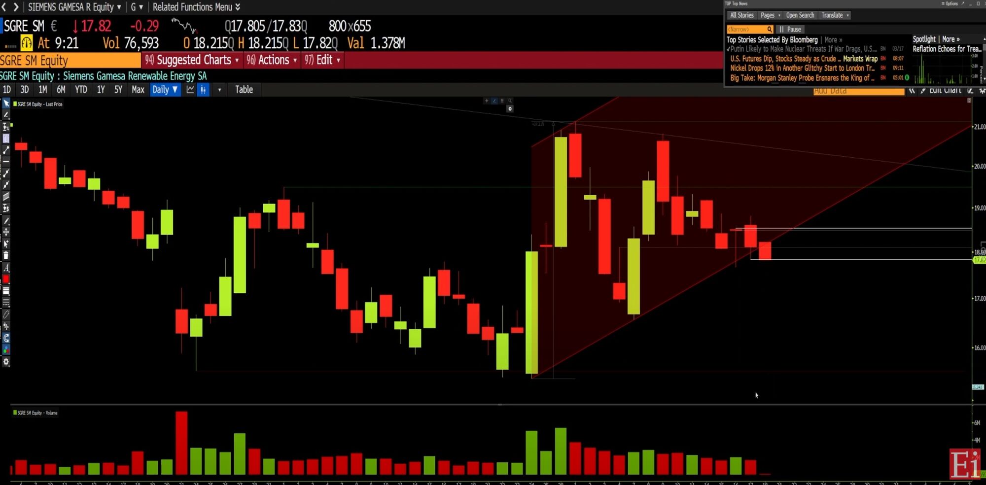Select the trend line drawing tool
The width and height of the screenshot is (986, 485).
coord(6,150)
